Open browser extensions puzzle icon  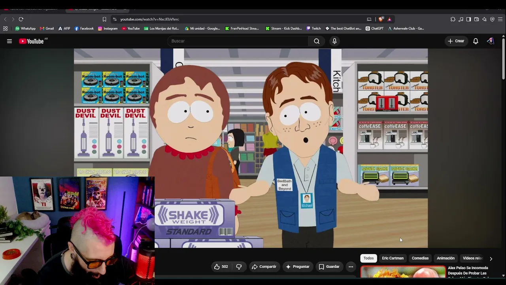(453, 19)
